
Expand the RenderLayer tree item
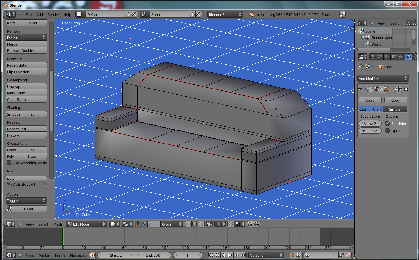pos(363,37)
